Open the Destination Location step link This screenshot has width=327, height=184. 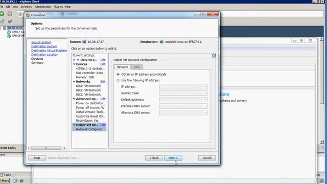[x=44, y=55]
